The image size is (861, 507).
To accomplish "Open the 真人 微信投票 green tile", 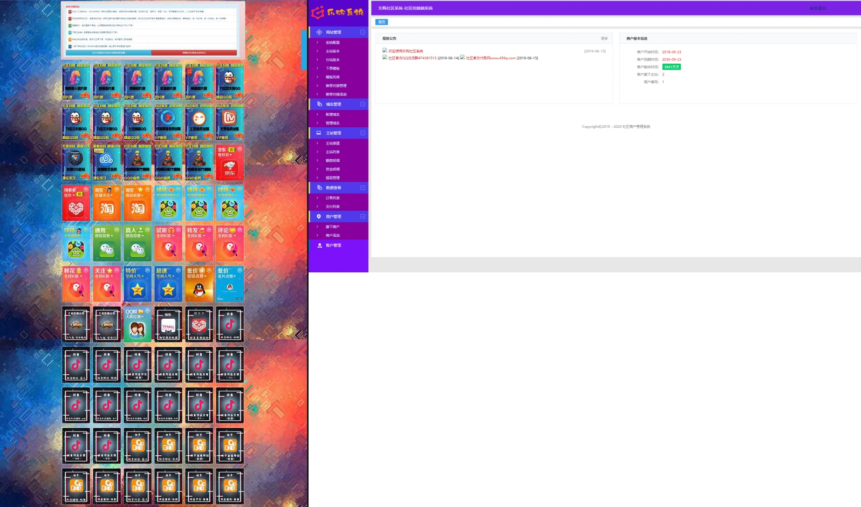I will pyautogui.click(x=138, y=243).
